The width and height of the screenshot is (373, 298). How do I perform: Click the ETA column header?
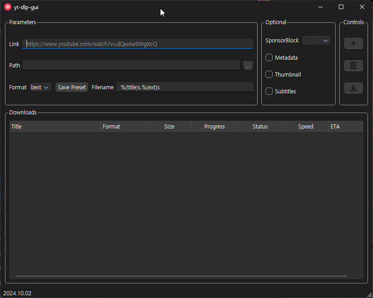(x=346, y=126)
